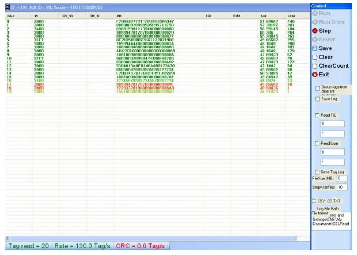Click index 8 in the Index column
The width and height of the screenshot is (357, 255).
click(x=8, y=51)
